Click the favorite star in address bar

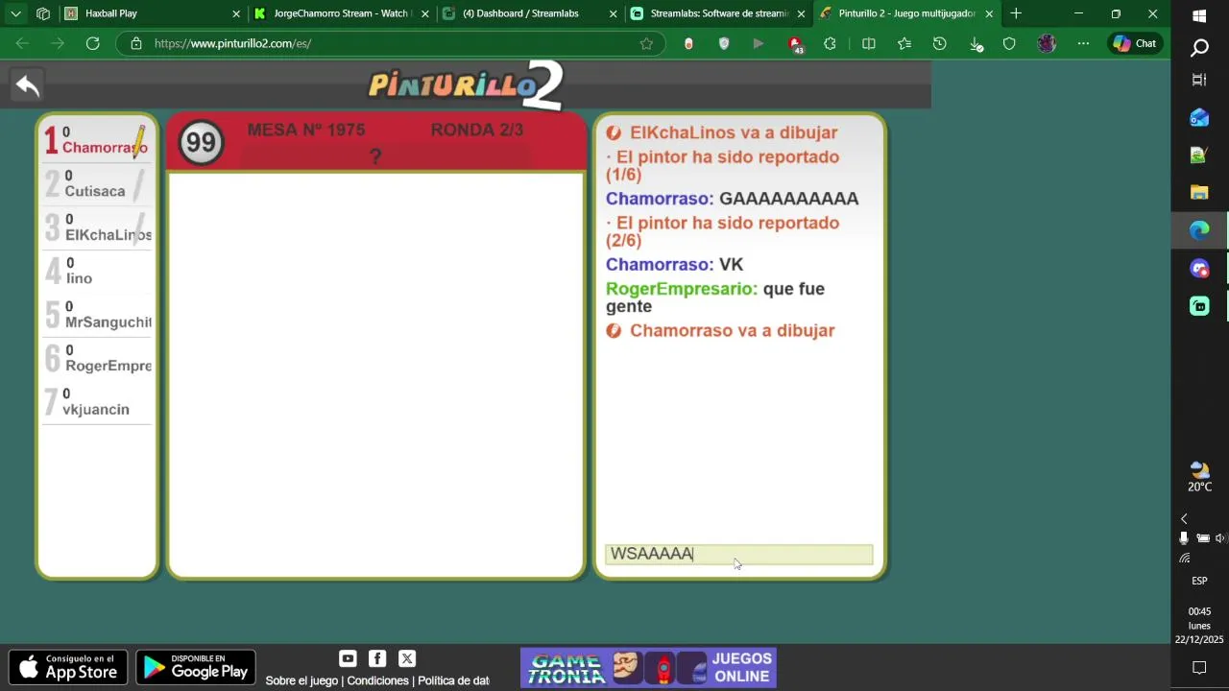click(646, 43)
